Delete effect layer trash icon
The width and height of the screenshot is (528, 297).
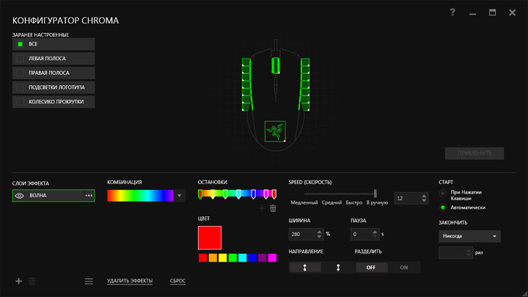point(32,281)
